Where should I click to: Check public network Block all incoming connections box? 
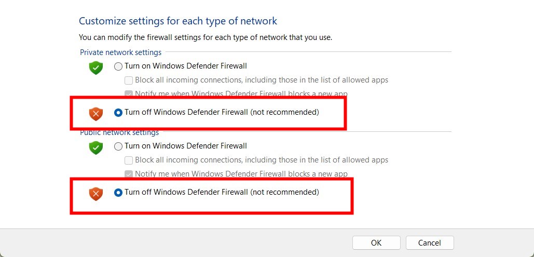click(129, 160)
